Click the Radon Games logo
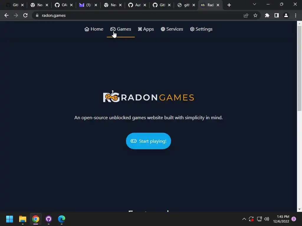The image size is (302, 226). [x=149, y=97]
